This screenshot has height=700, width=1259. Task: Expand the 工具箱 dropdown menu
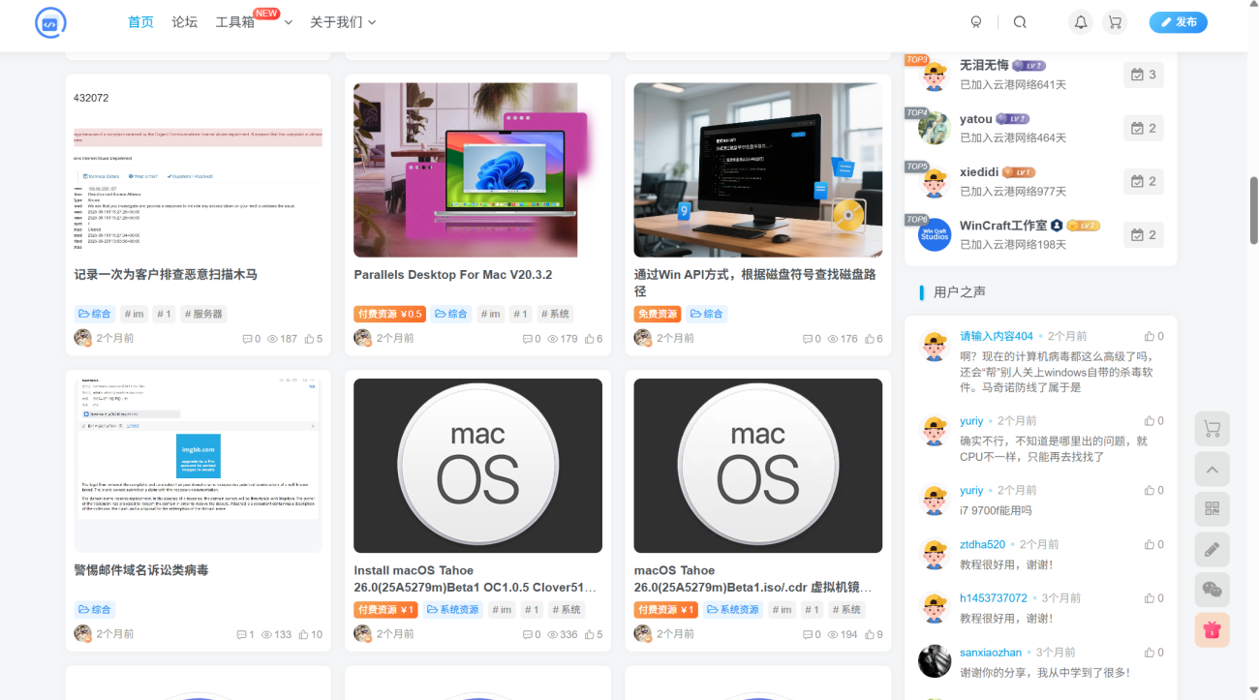254,22
